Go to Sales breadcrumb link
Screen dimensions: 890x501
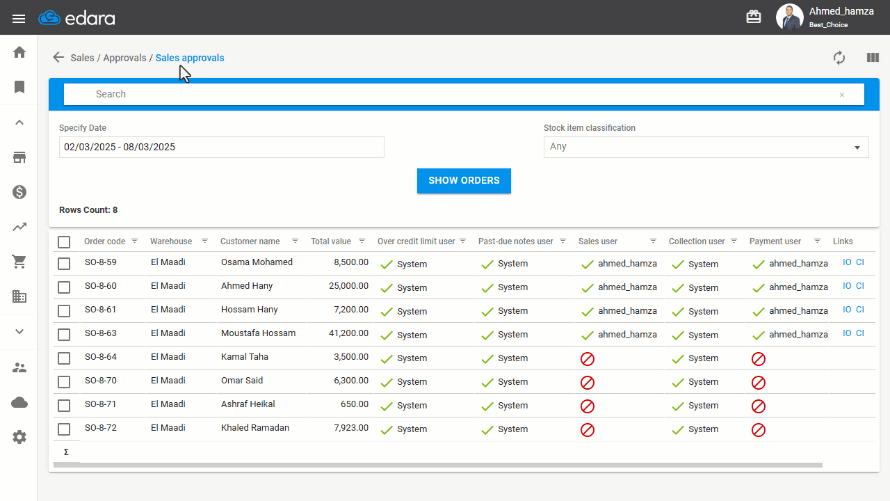(x=82, y=58)
